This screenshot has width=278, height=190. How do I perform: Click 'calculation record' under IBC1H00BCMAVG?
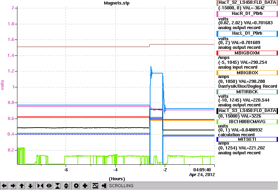(x=236, y=135)
